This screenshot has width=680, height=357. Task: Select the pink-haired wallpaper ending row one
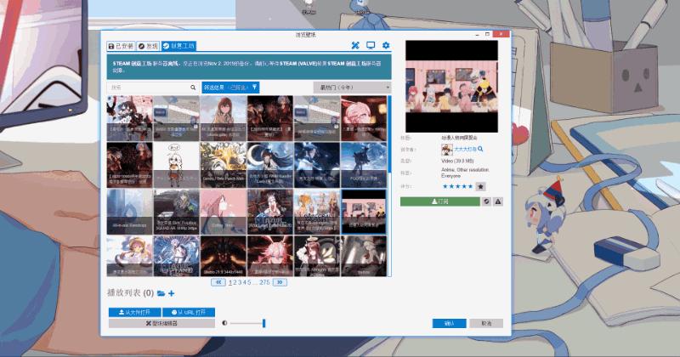pos(364,118)
